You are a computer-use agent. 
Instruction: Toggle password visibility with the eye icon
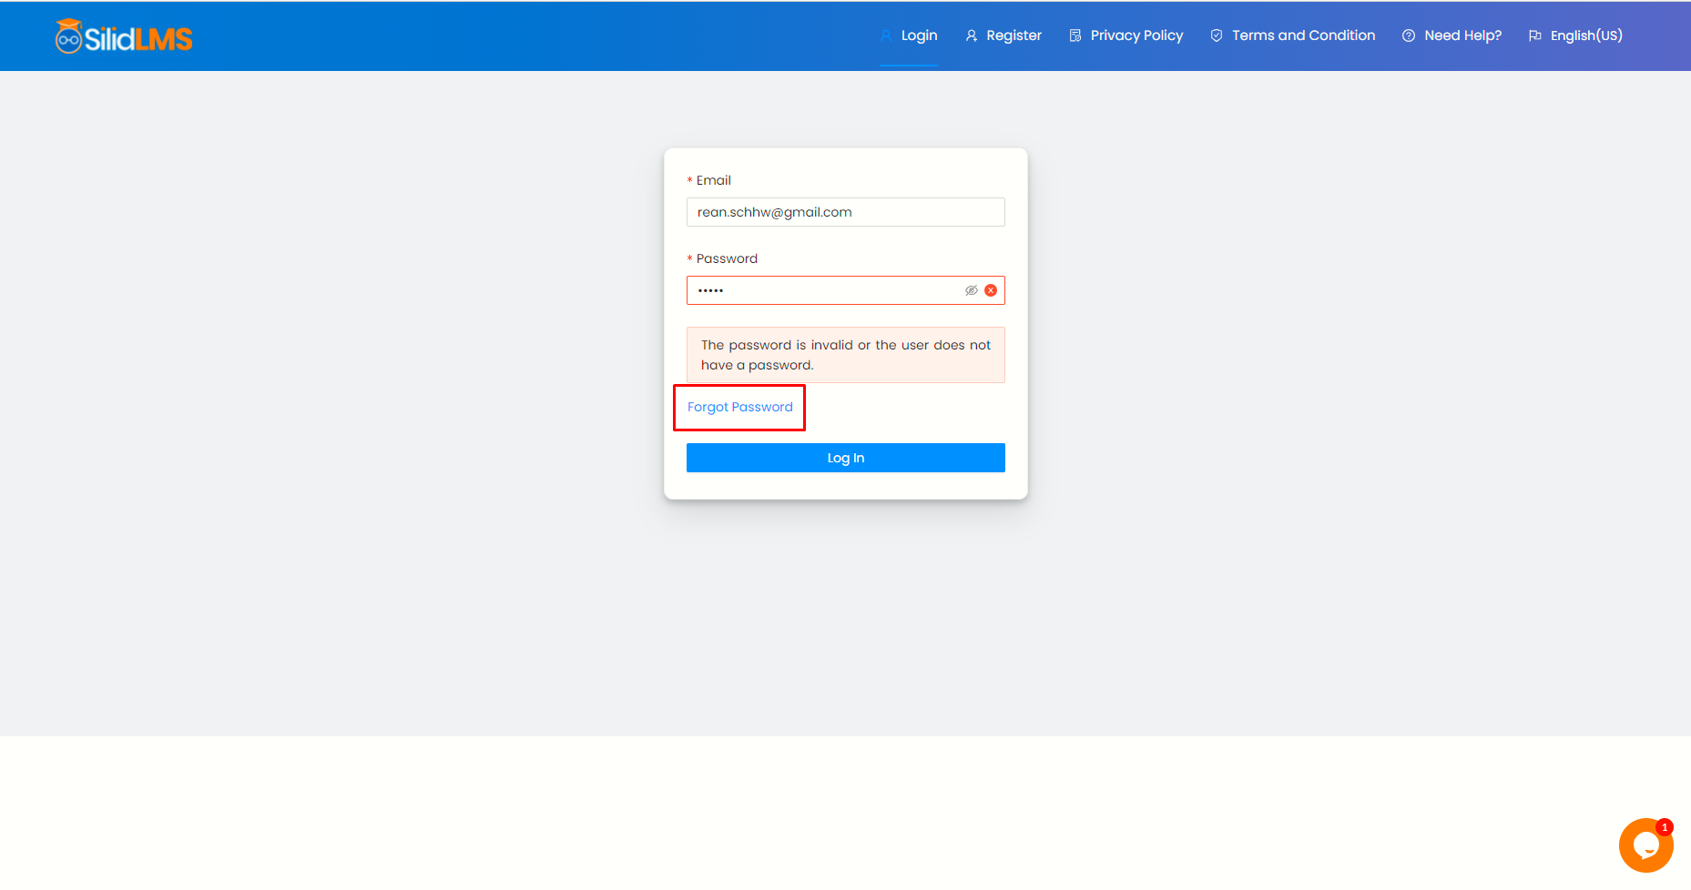tap(972, 290)
